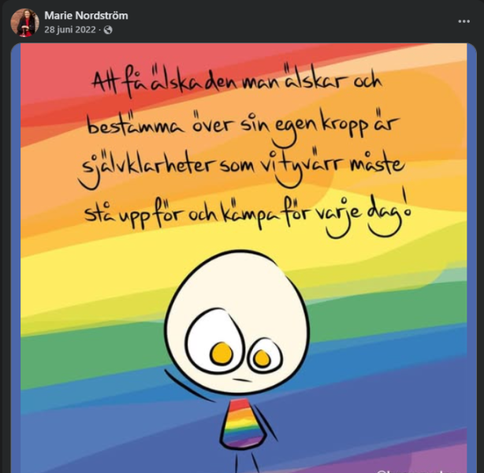
Task: Open the post options three-dots menu
Action: pyautogui.click(x=464, y=21)
